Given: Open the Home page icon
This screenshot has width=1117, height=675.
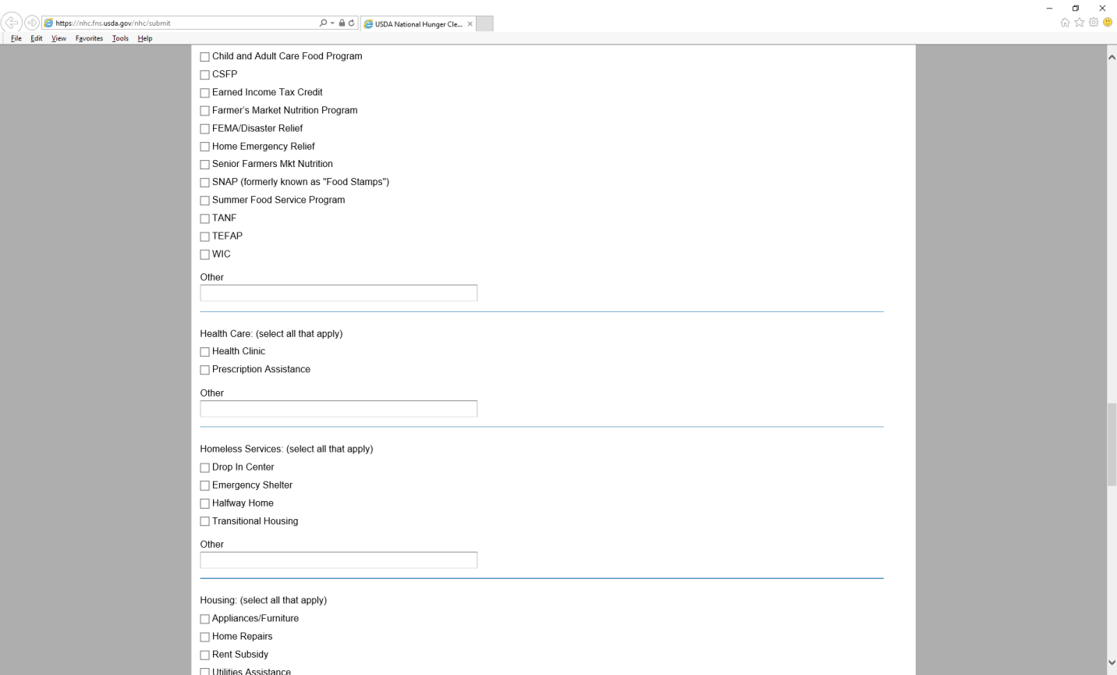Looking at the screenshot, I should 1065,23.
